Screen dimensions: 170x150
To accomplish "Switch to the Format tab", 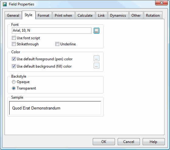I will pos(43,16).
